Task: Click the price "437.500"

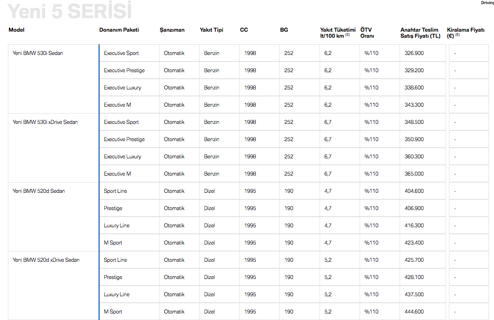Action: click(414, 294)
